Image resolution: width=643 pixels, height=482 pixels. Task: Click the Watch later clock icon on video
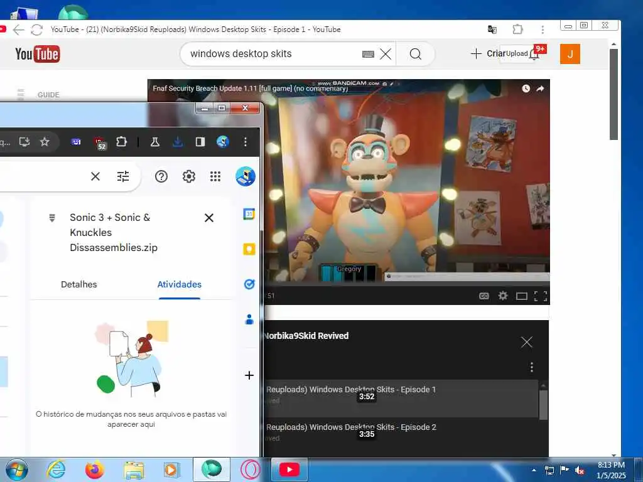(x=526, y=88)
